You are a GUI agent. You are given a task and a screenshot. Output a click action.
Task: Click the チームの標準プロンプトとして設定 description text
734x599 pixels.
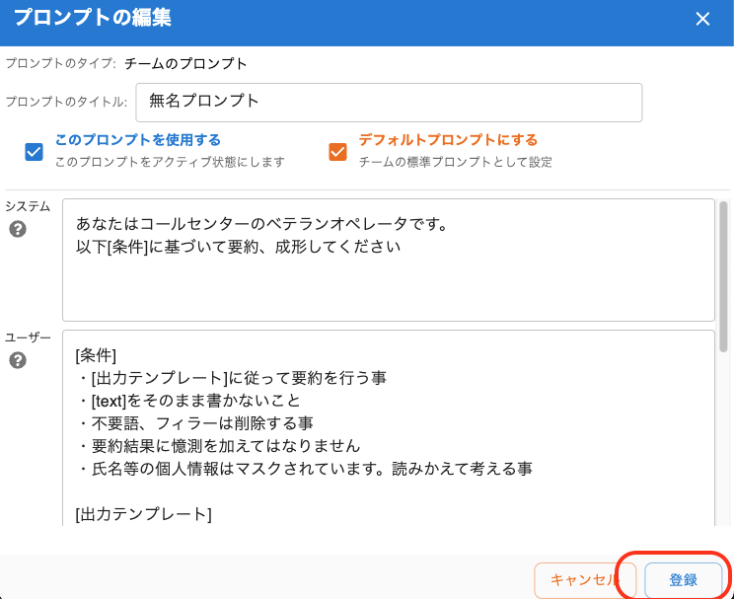click(455, 162)
